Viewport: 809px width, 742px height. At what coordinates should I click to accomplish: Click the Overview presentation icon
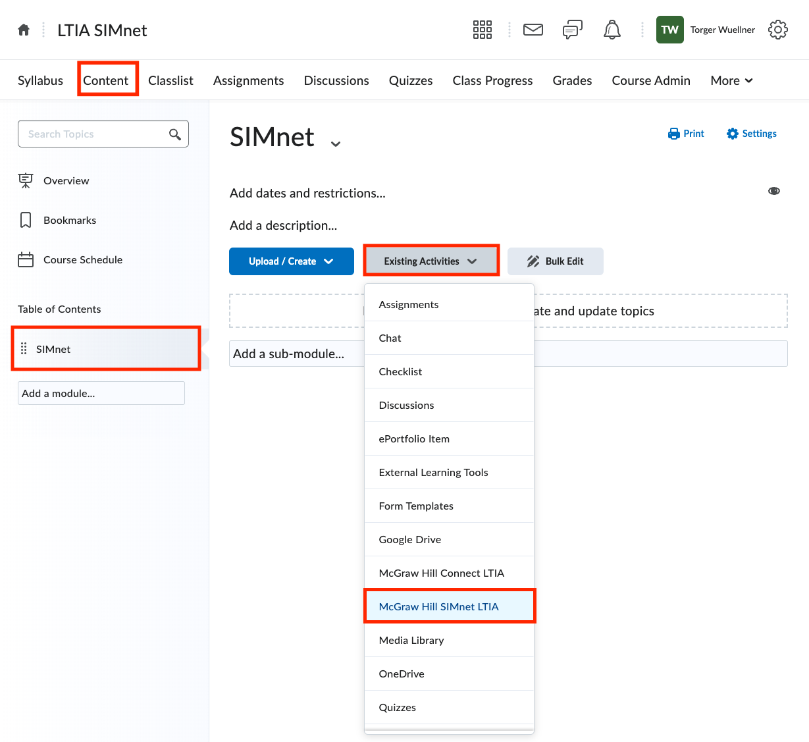tap(26, 180)
